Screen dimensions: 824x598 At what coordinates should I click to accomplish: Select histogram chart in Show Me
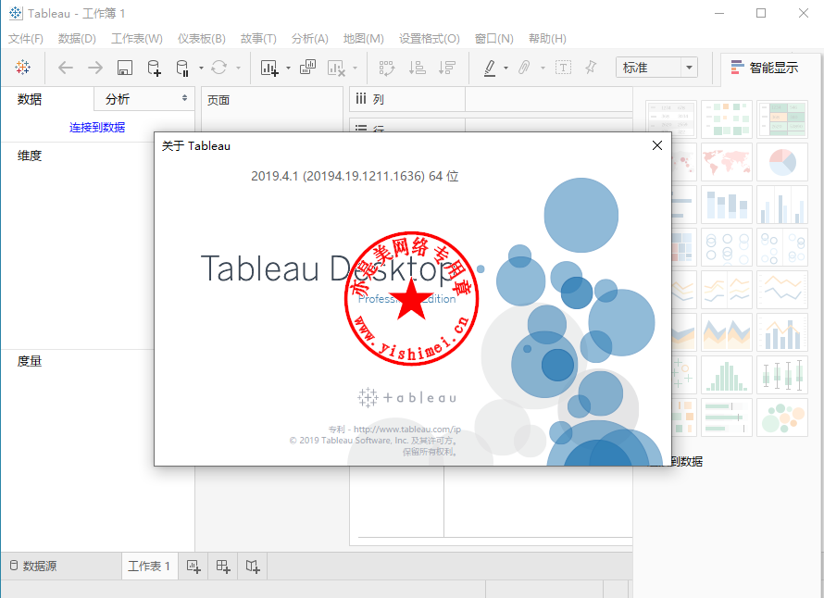[727, 375]
